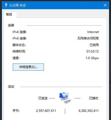The height and width of the screenshot is (120, 111).
Task: Click the 持续时间 value 01:52:12
Action: 93,51
